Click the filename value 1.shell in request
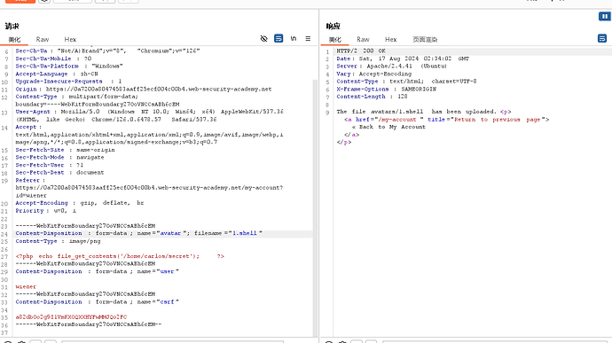This screenshot has width=612, height=343. pyautogui.click(x=245, y=233)
